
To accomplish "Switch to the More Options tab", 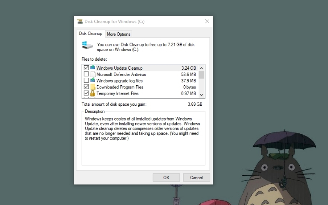I will pyautogui.click(x=118, y=34).
